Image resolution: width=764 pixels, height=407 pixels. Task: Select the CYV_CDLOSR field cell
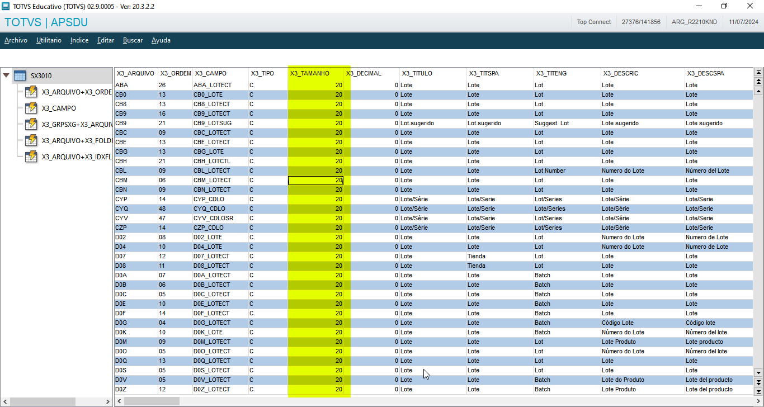click(220, 218)
